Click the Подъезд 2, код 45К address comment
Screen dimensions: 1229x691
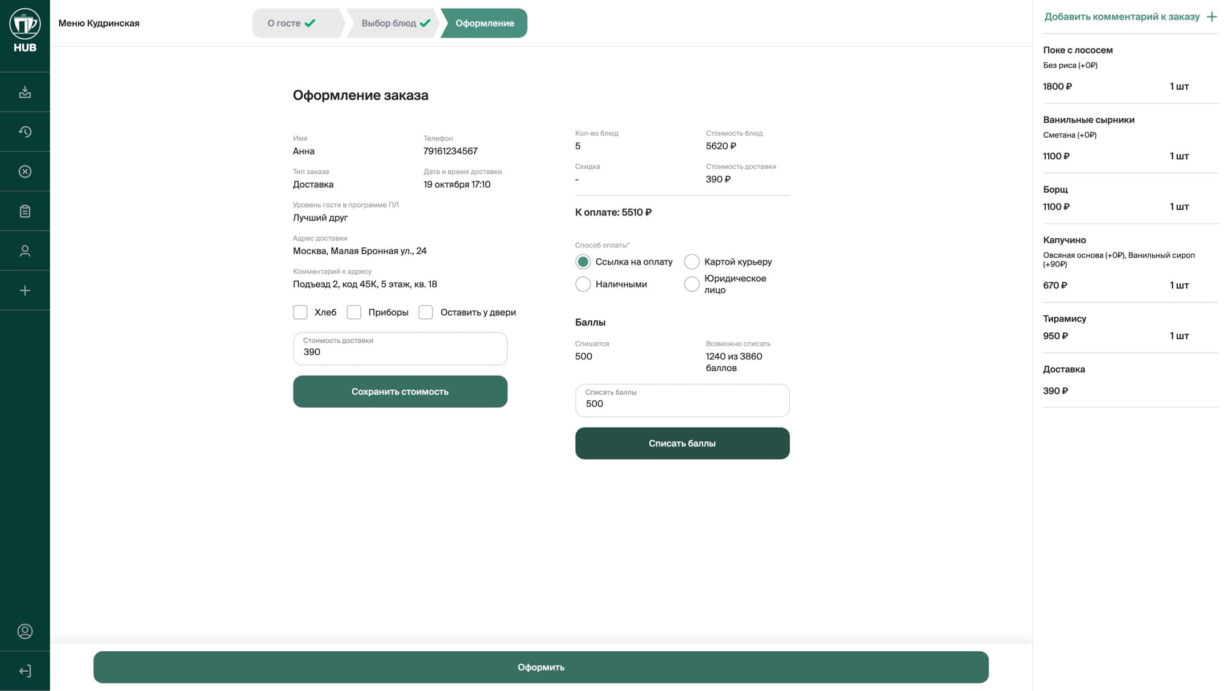coord(365,284)
